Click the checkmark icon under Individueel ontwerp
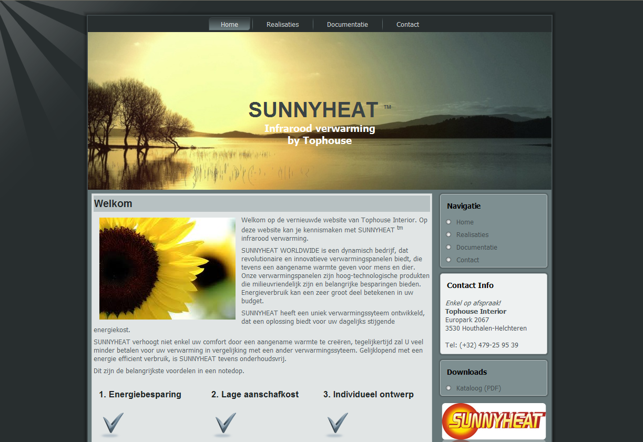Image resolution: width=643 pixels, height=442 pixels. click(337, 425)
